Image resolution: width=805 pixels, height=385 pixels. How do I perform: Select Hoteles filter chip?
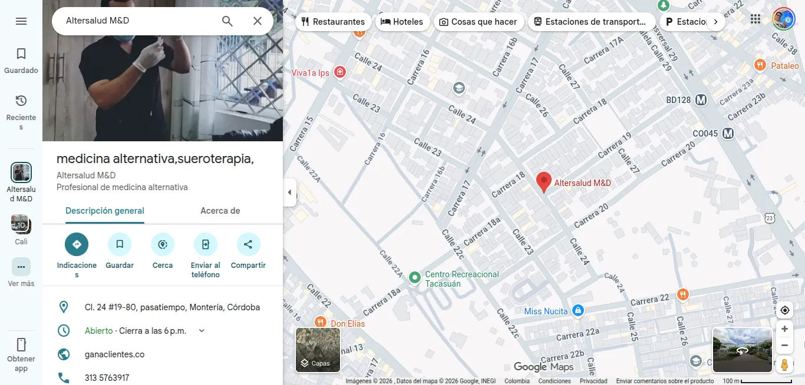coord(402,22)
